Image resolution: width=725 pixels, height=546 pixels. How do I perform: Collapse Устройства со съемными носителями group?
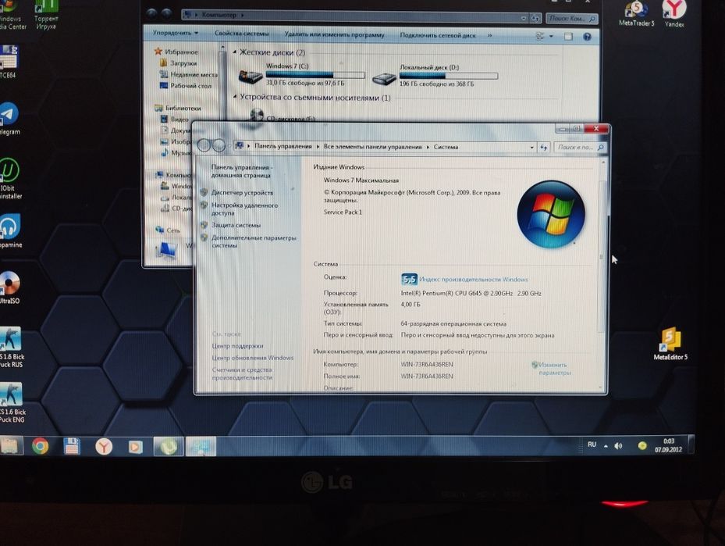[235, 97]
